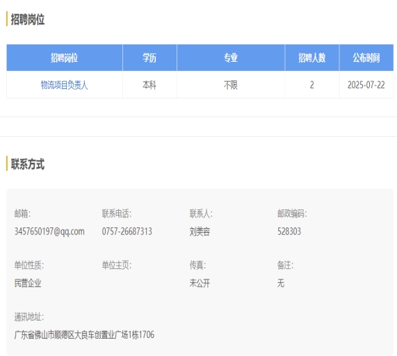Click the recruit count 2 cell

tap(312, 85)
